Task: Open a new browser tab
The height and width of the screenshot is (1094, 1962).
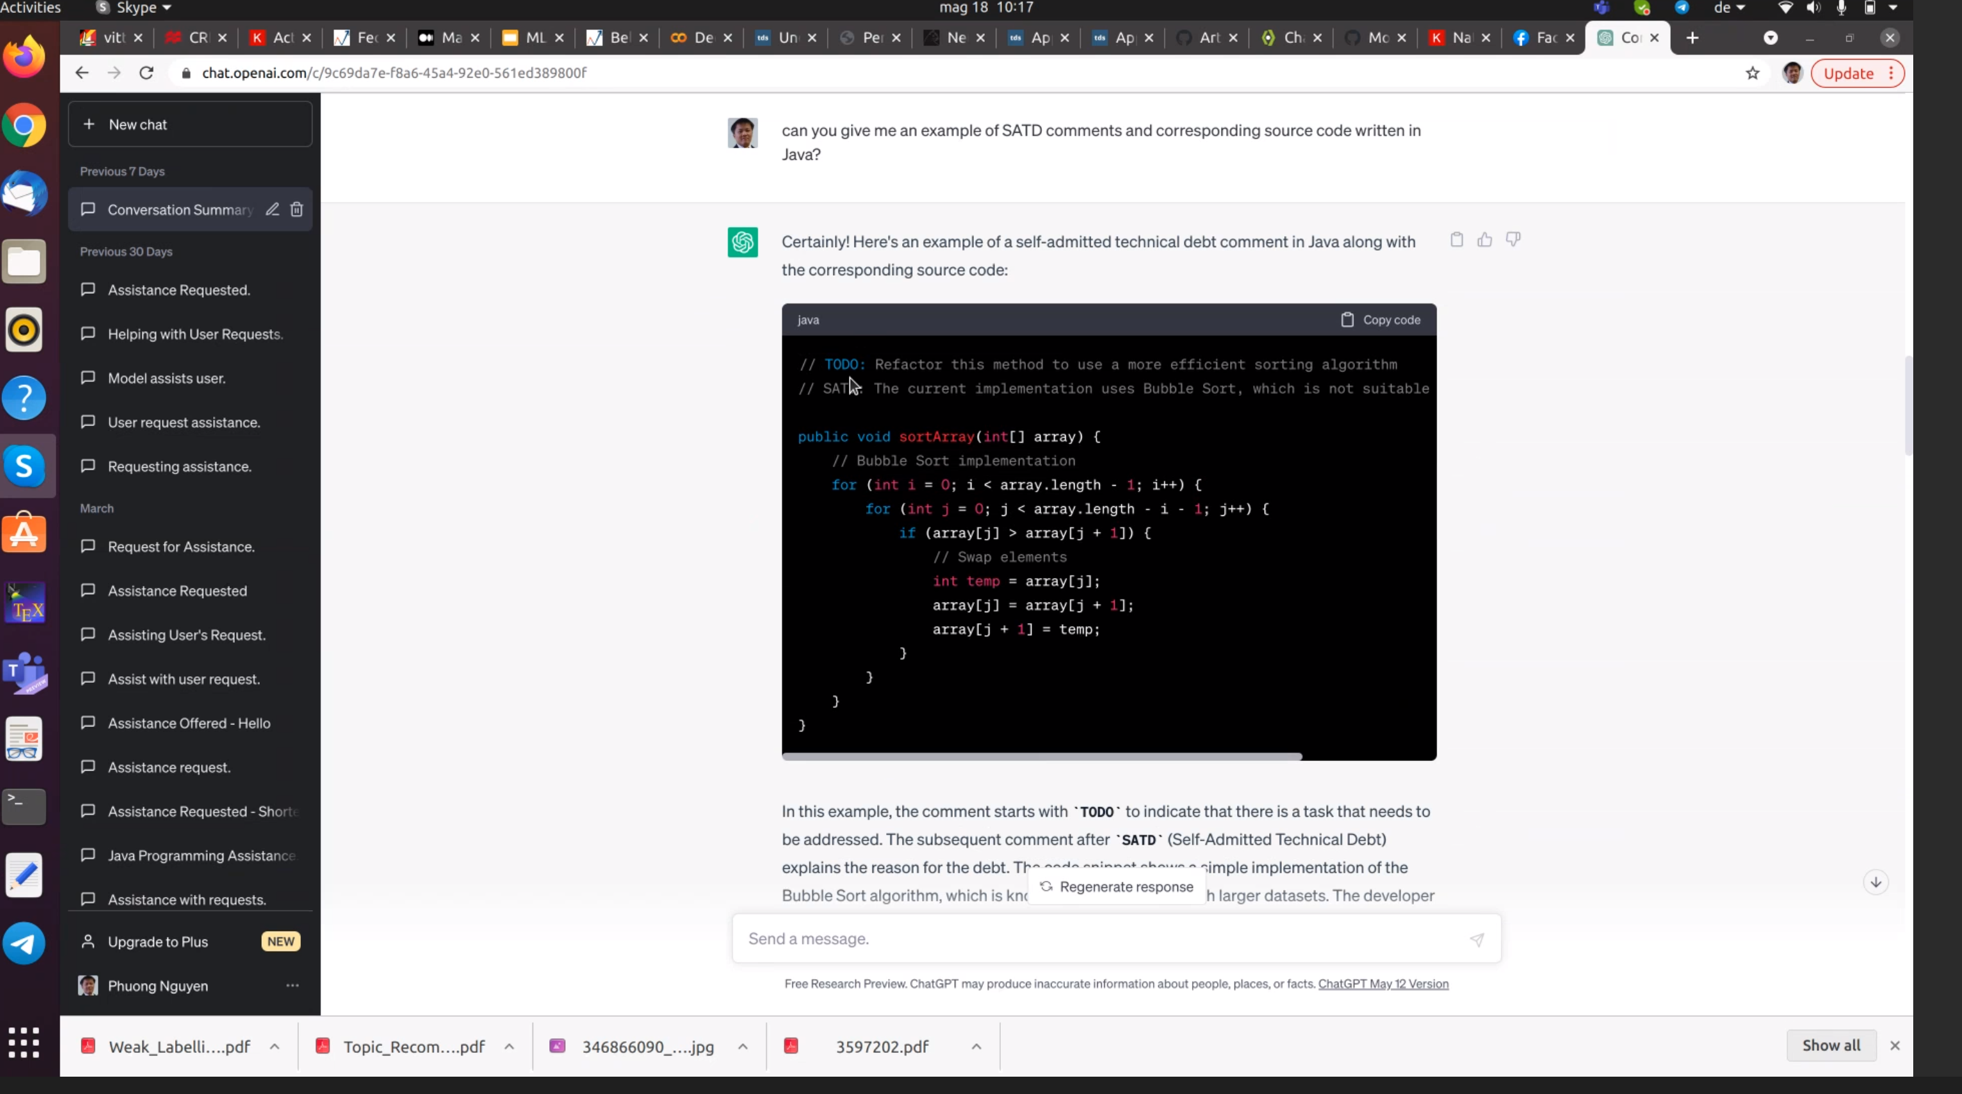Action: tap(1693, 37)
